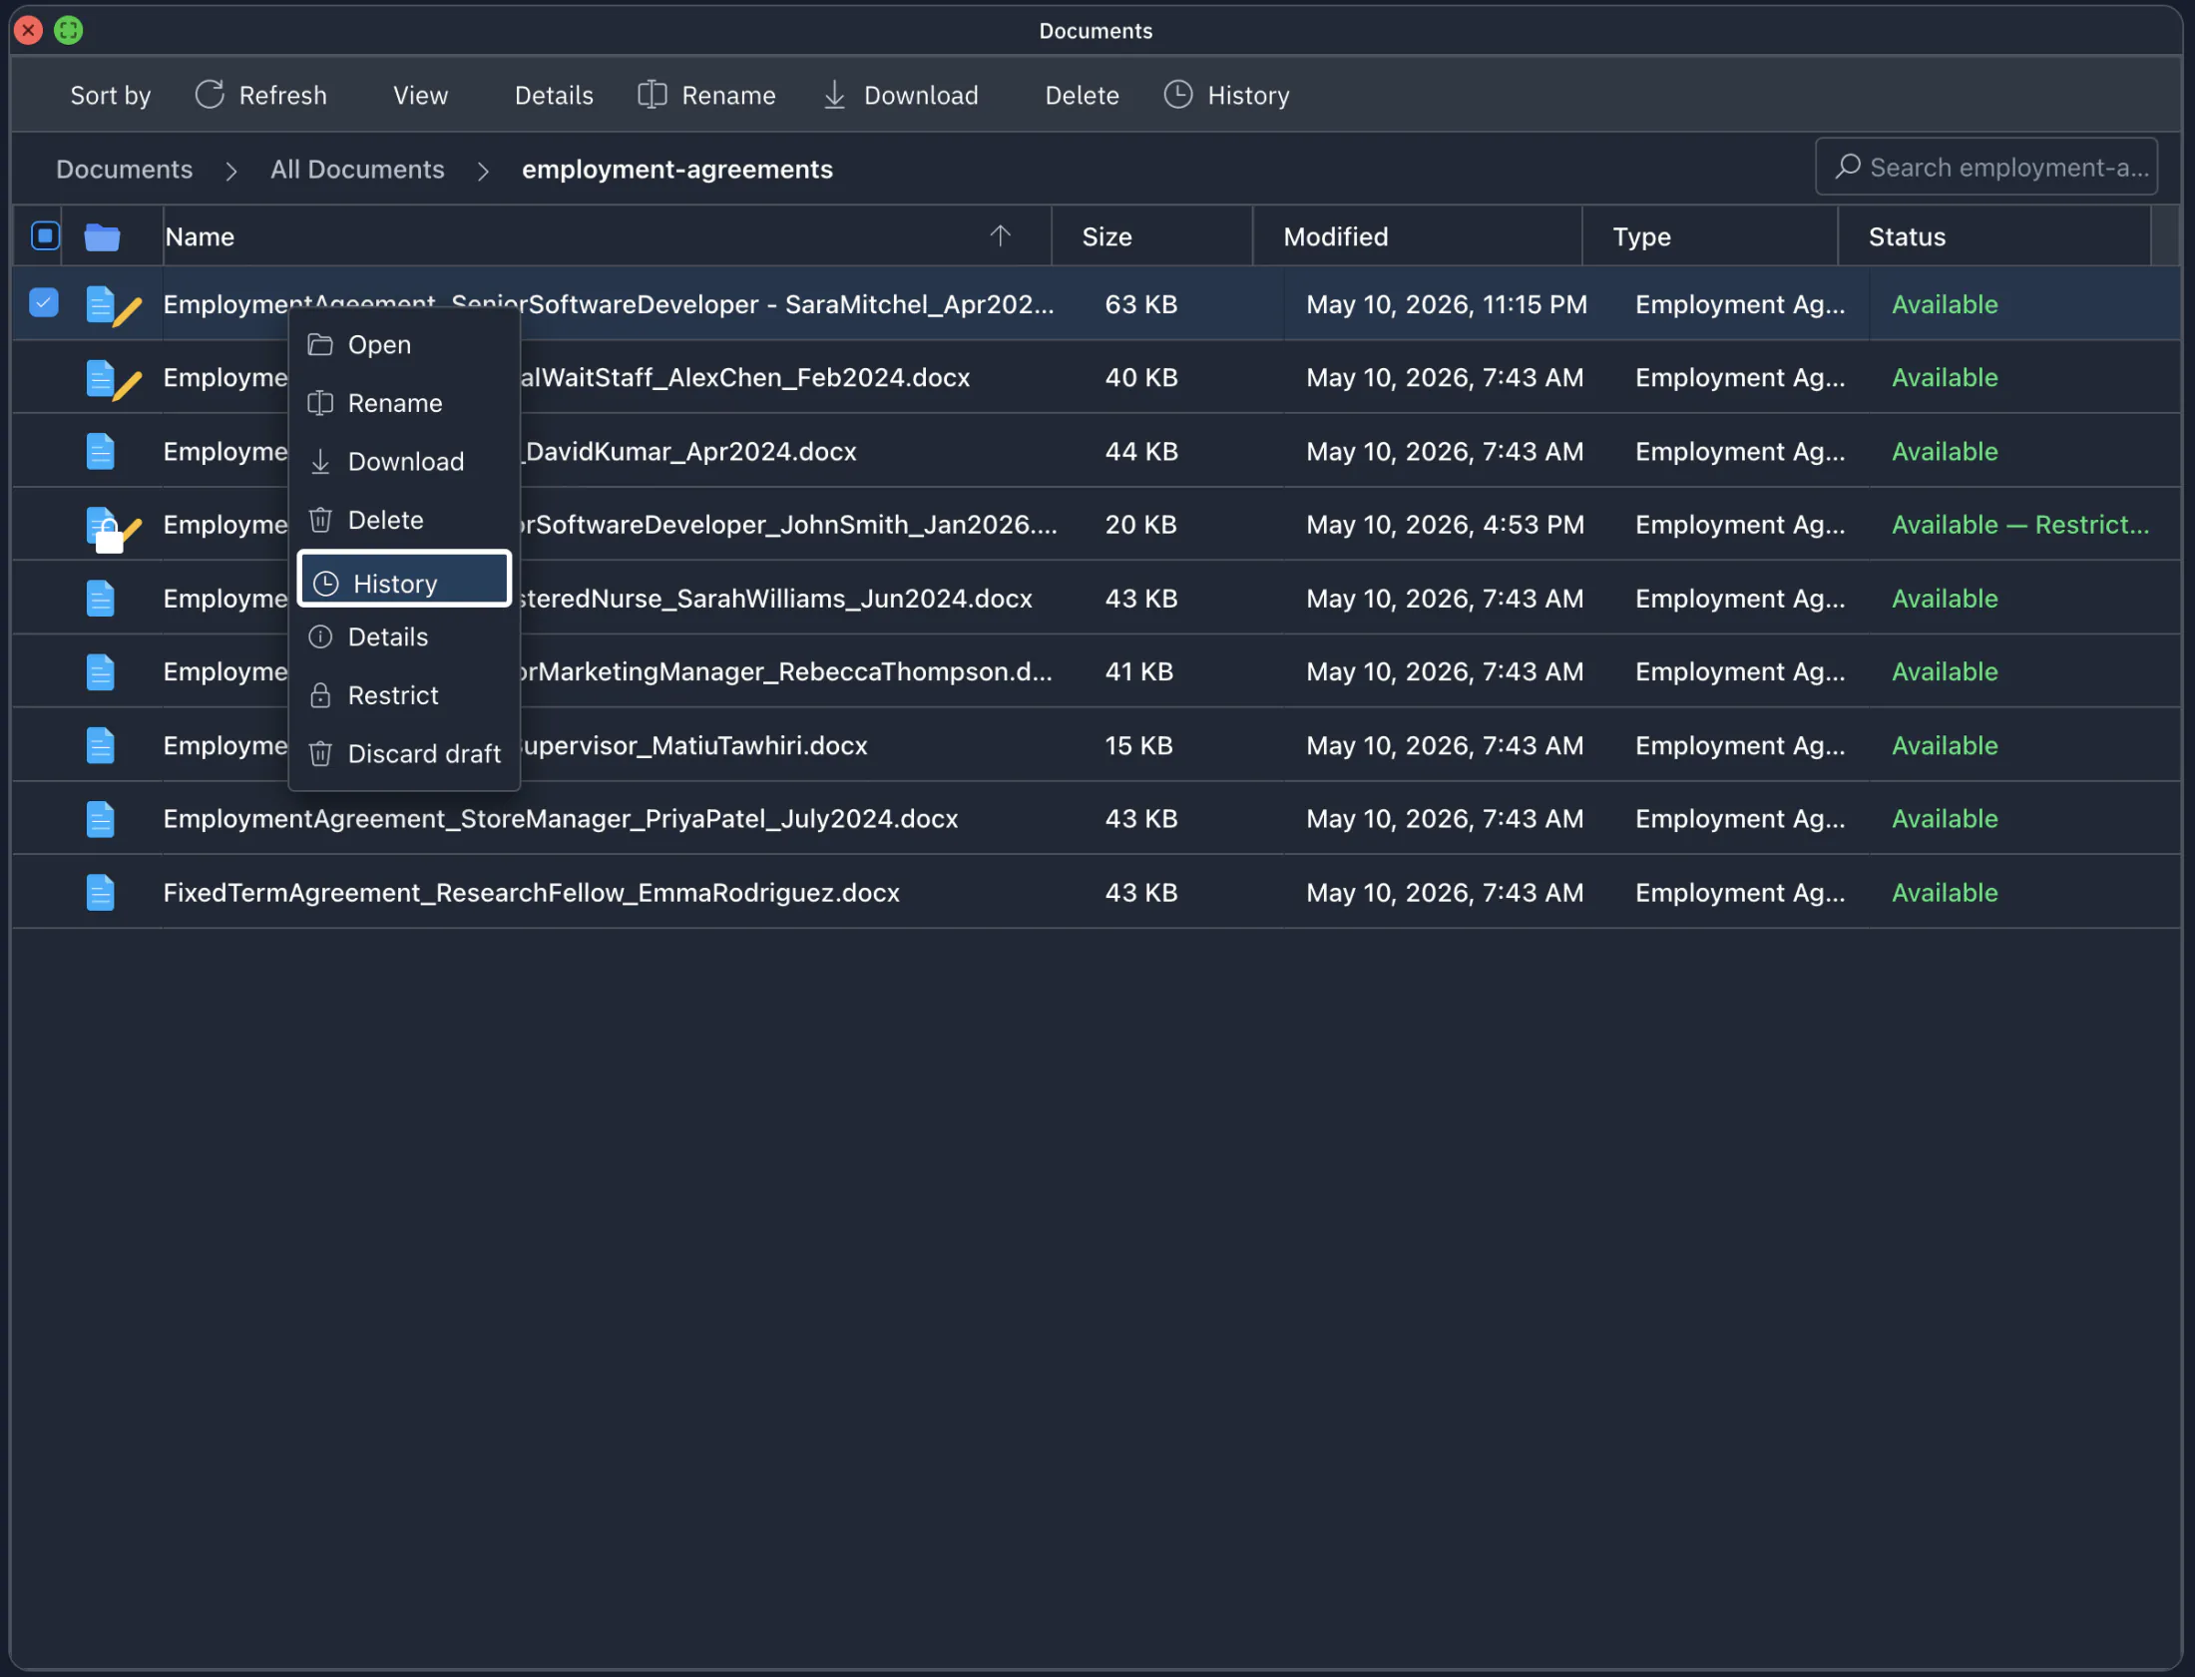Screen dimensions: 2195x1677
Task: Click the 63 KB size cell
Action: point(1141,304)
